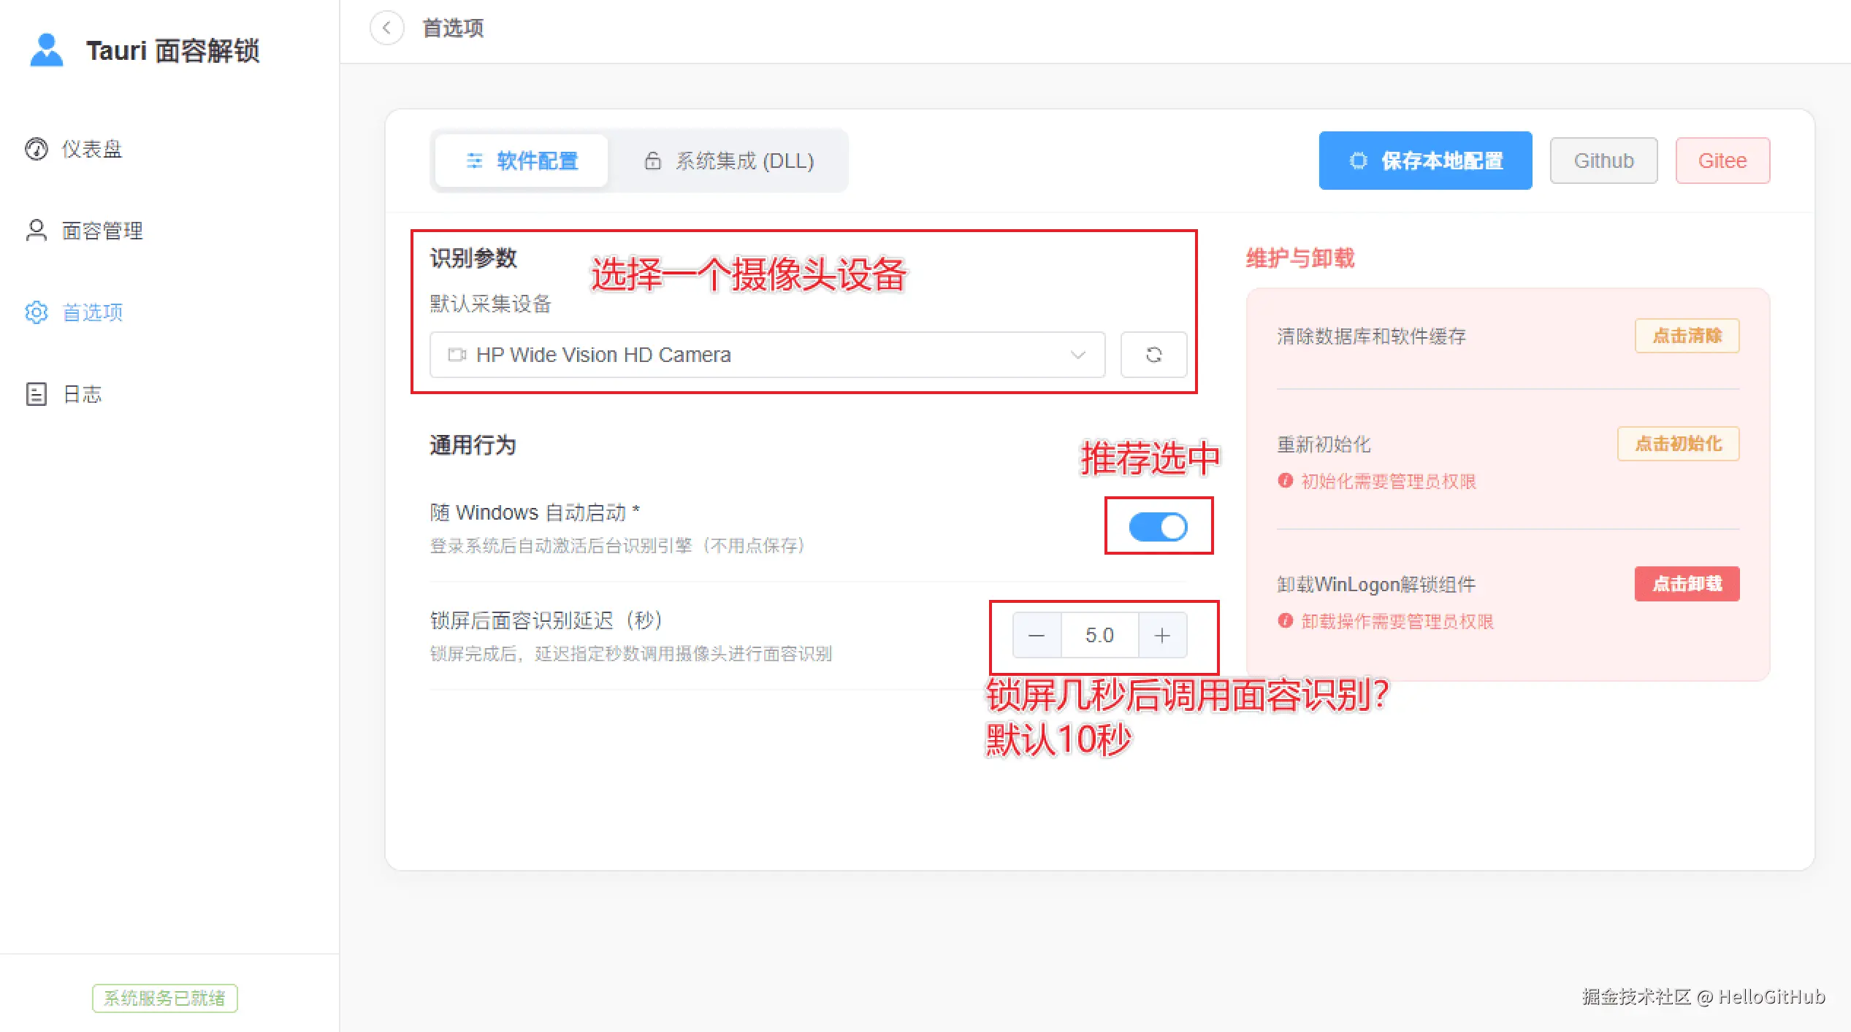This screenshot has width=1851, height=1032.
Task: Open the Gitee link button
Action: 1722,161
